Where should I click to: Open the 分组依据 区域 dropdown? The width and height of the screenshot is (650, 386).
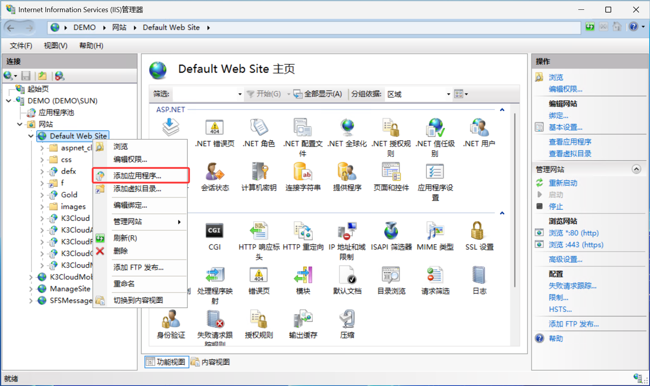tap(418, 94)
